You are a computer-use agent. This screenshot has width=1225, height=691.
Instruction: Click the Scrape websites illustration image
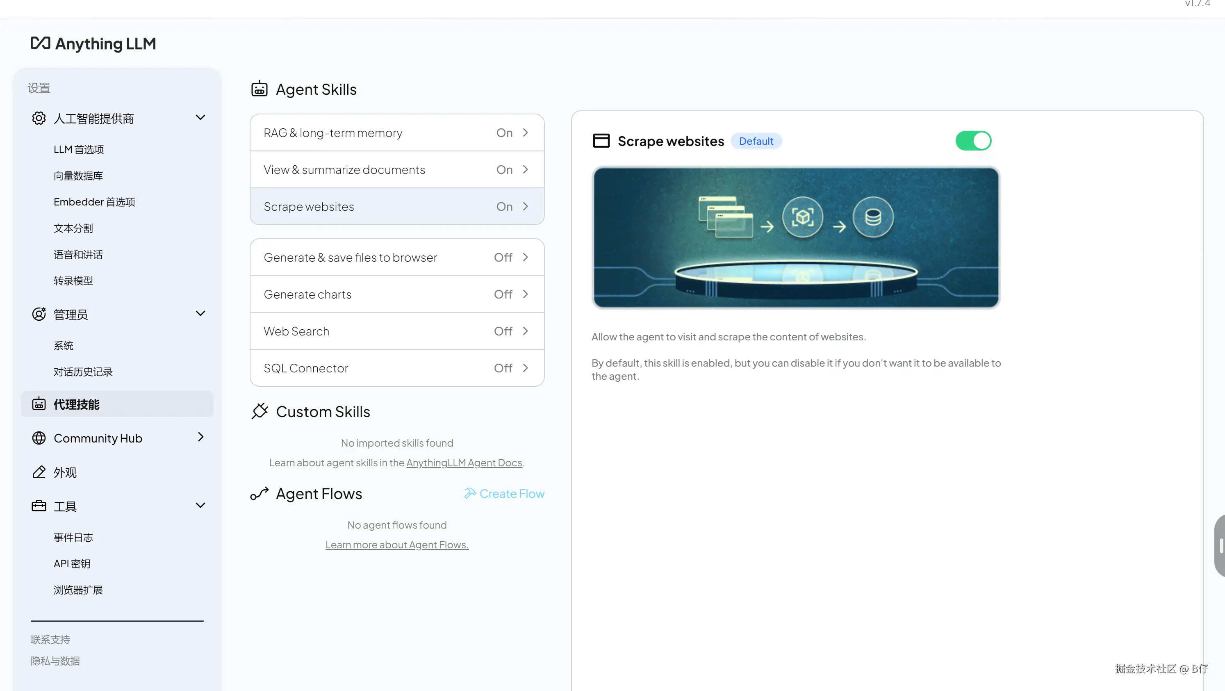[796, 237]
